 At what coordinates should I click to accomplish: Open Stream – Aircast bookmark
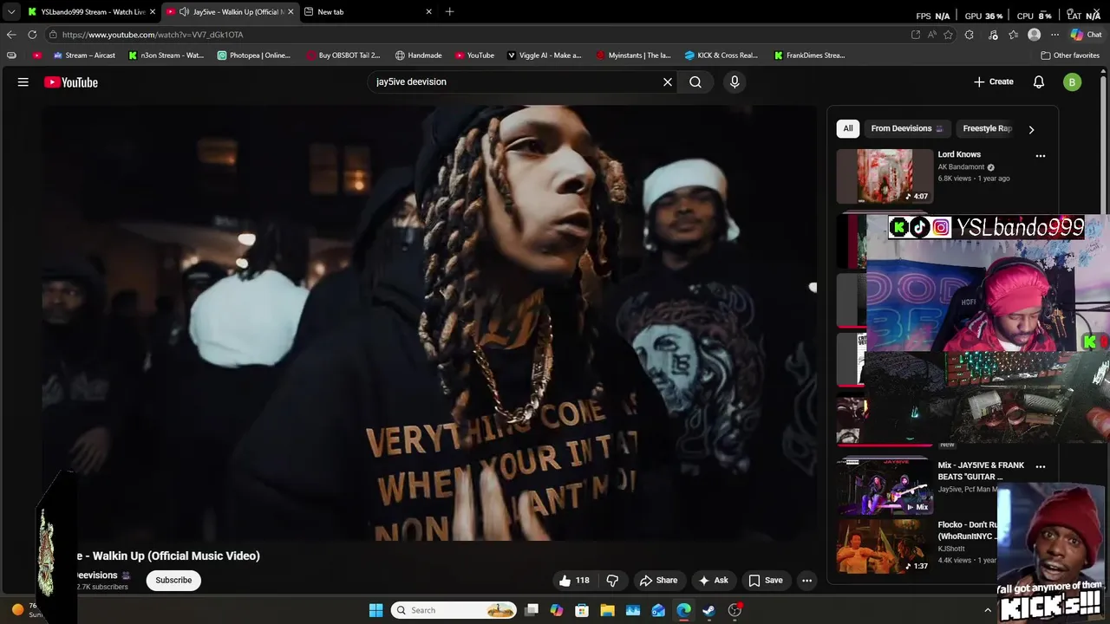coord(84,55)
